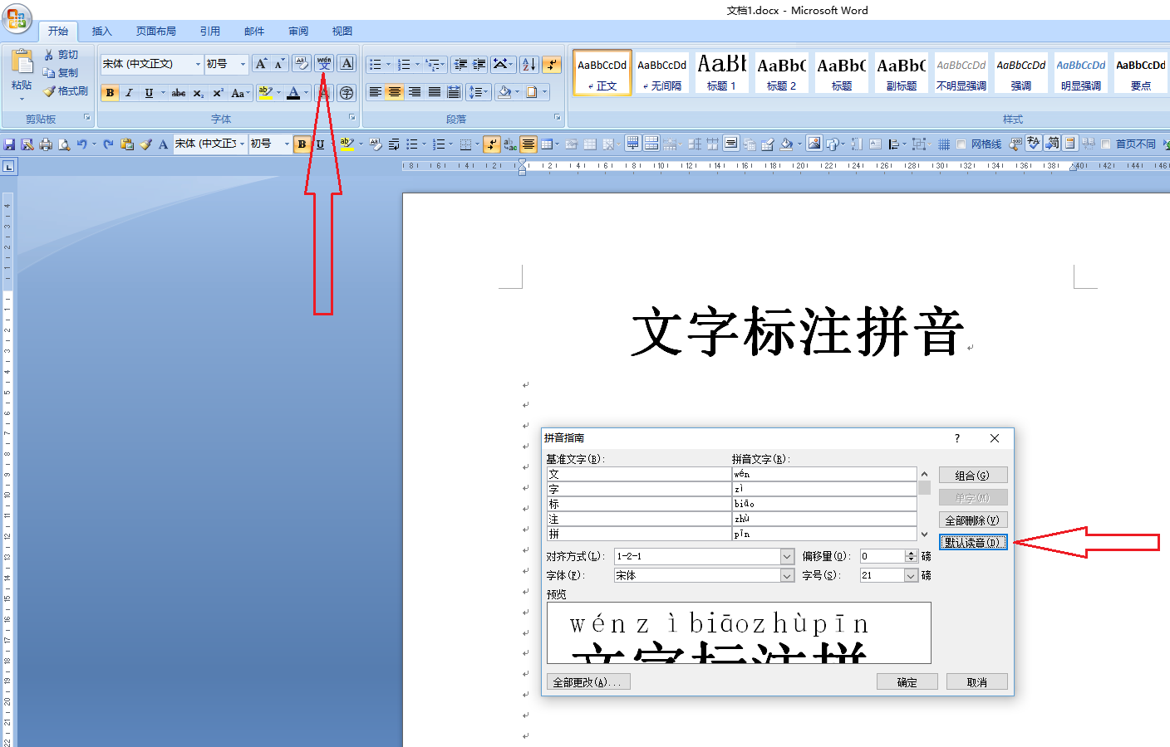Cancel the dialog with 取消
The height and width of the screenshot is (747, 1170).
click(977, 682)
